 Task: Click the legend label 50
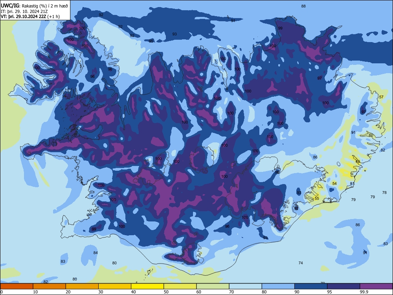pos(166,292)
